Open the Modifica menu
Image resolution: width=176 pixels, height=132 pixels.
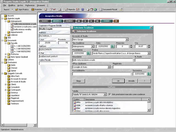pos(12,5)
